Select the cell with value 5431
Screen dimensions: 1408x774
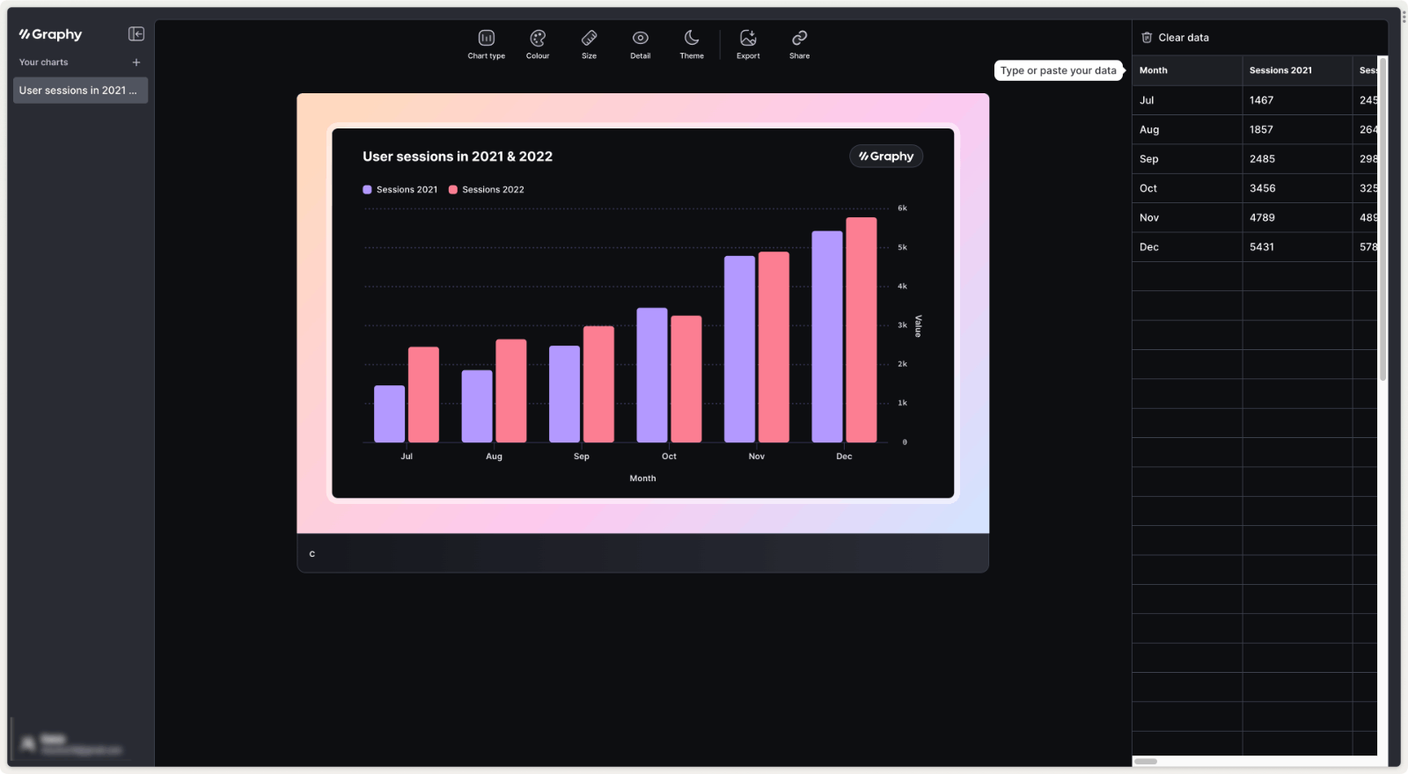(x=1297, y=247)
